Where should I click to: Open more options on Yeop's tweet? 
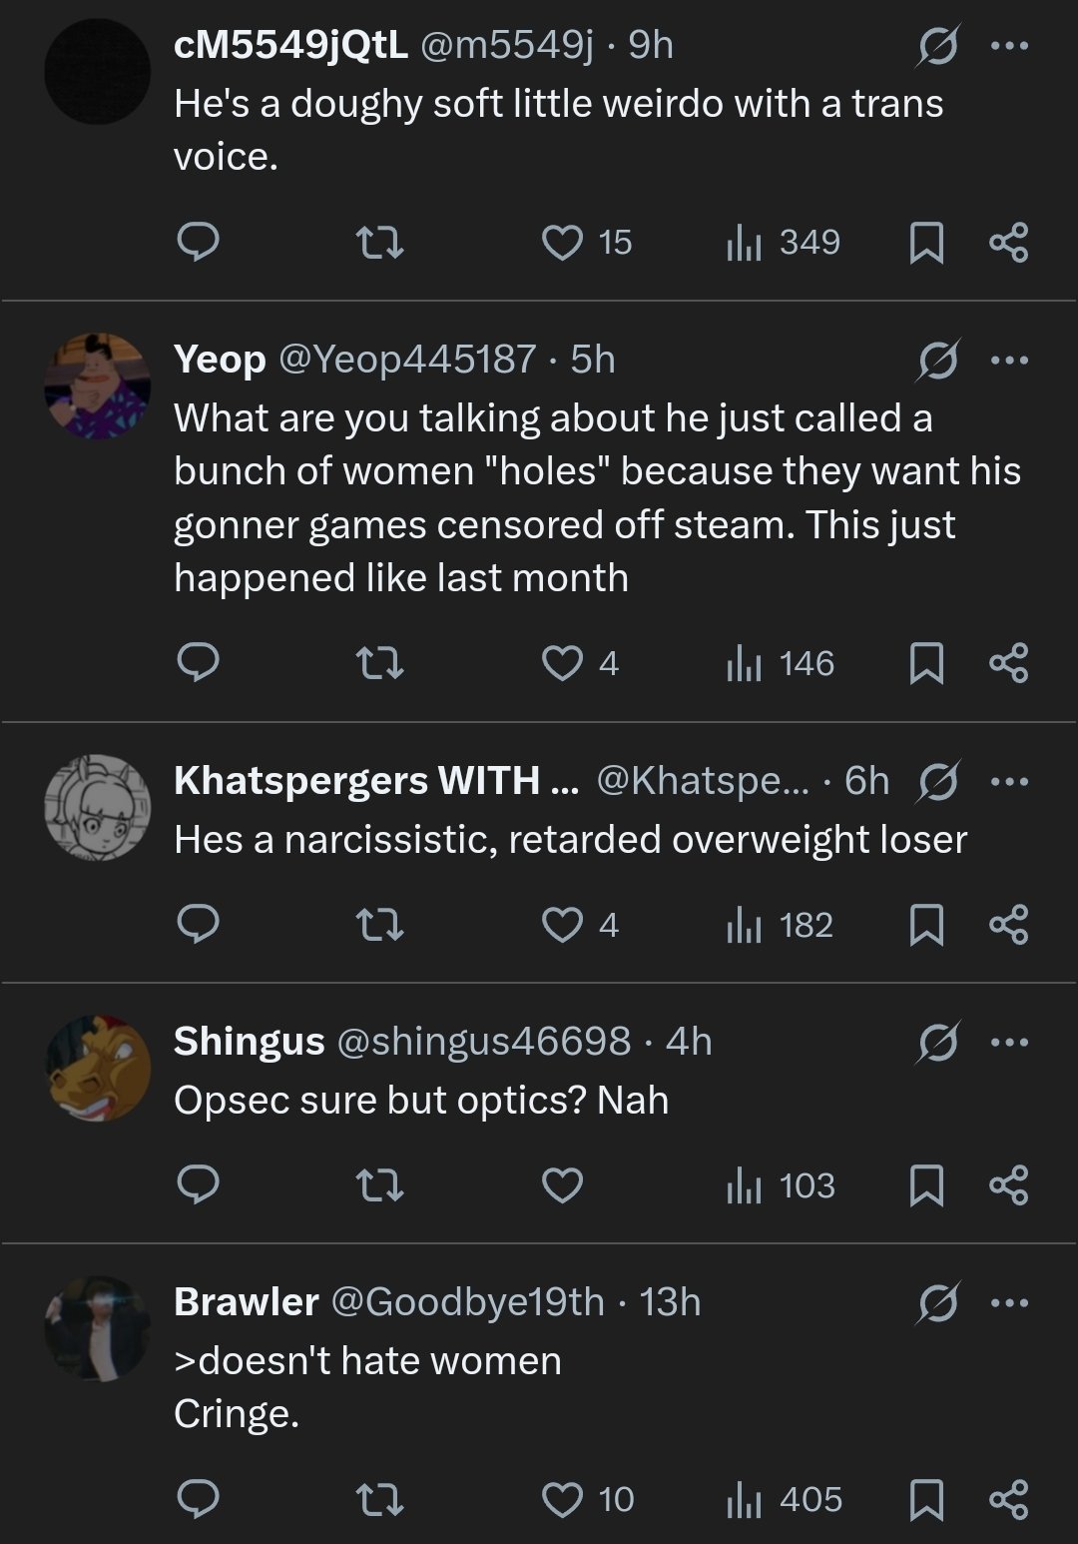point(1008,360)
